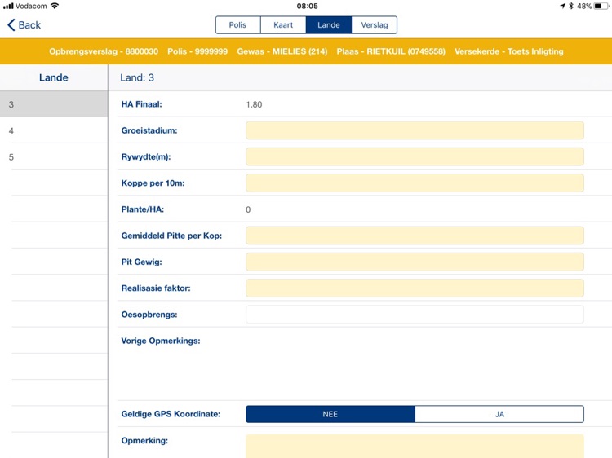Tap the Plante/HA value 0

click(248, 209)
